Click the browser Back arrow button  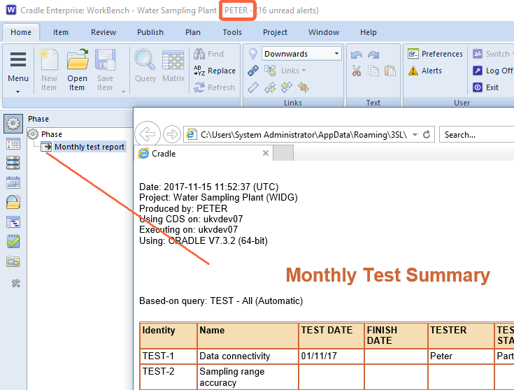pyautogui.click(x=148, y=134)
